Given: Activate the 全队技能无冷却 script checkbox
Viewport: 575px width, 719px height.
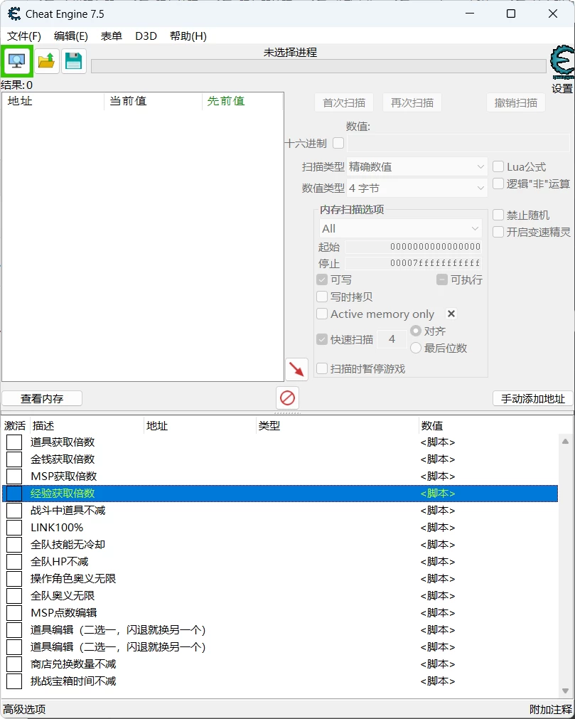Looking at the screenshot, I should (14, 545).
